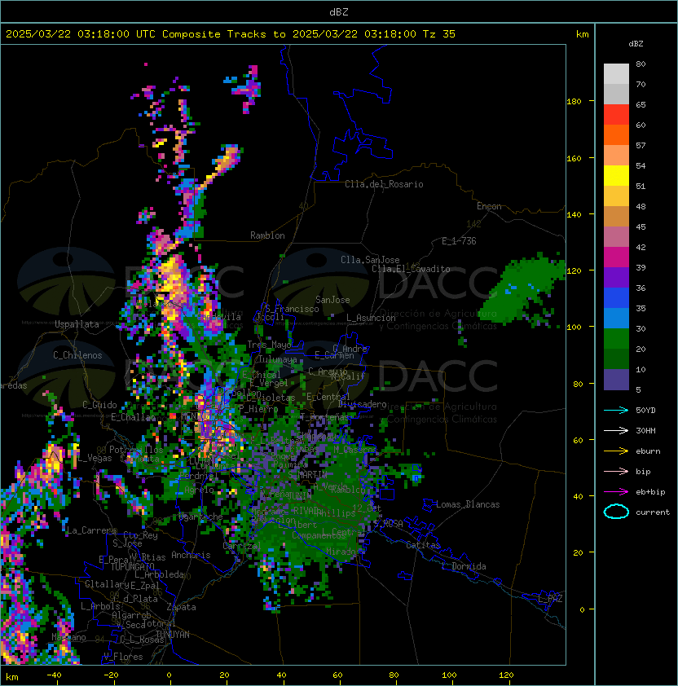Click the 'L_Dormida' place label
This screenshot has width=678, height=686.
[x=464, y=566]
